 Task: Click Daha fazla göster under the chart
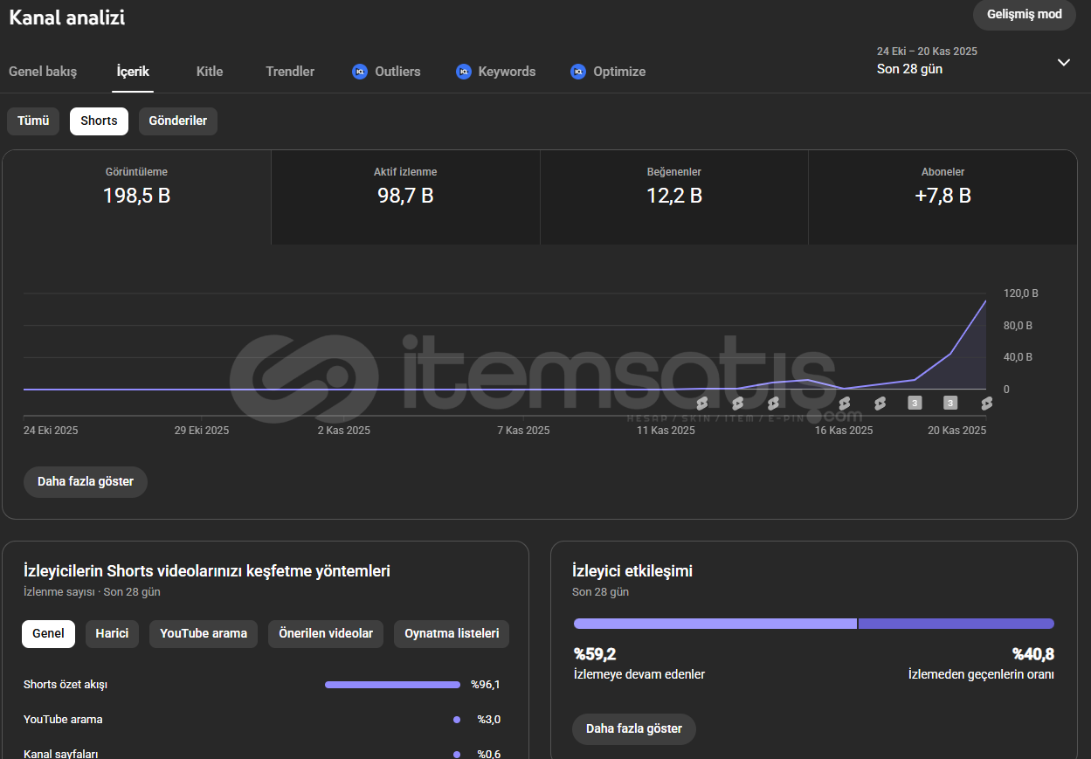tap(86, 482)
